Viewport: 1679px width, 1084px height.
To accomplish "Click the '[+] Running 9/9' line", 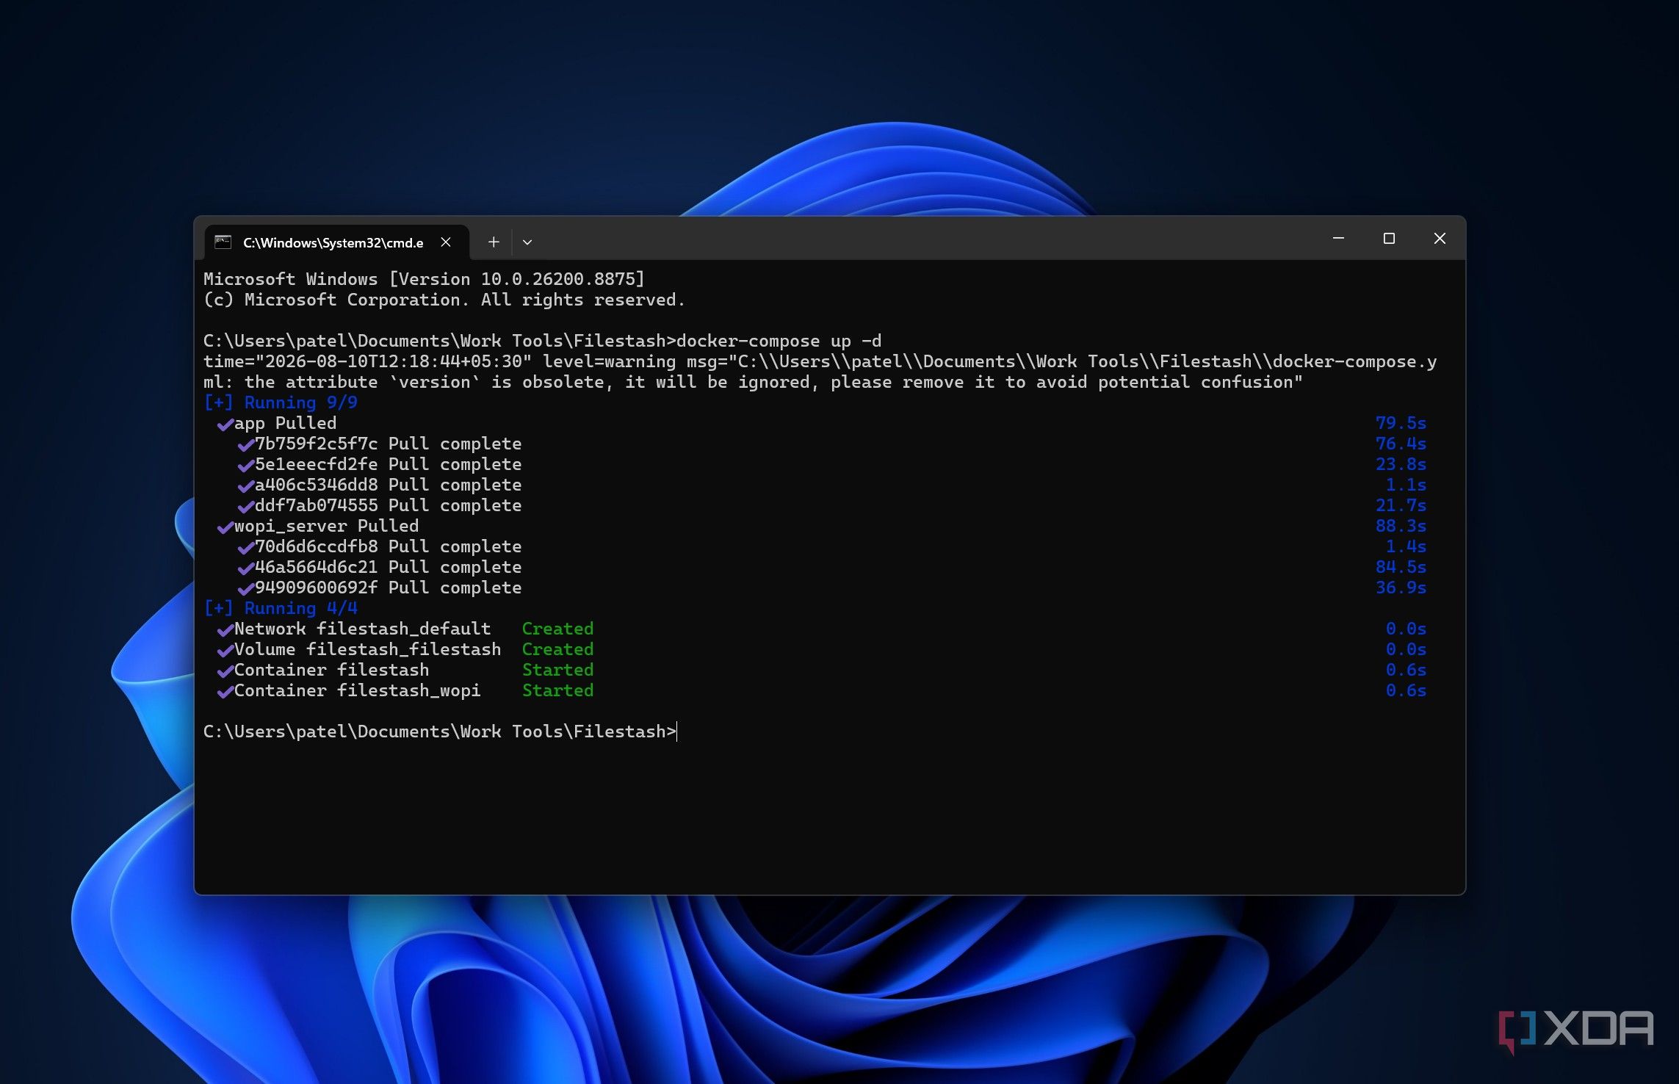I will click(281, 402).
